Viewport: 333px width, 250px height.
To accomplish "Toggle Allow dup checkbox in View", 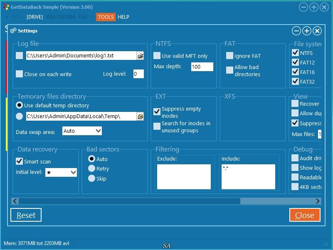I will point(295,113).
